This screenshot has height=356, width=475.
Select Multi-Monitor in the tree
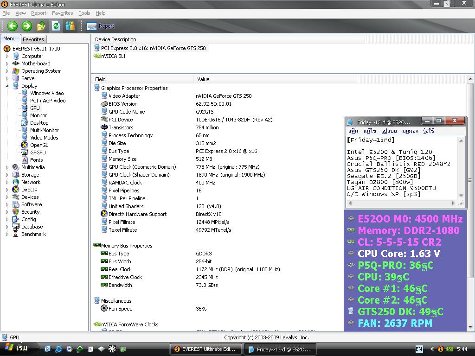(45, 130)
